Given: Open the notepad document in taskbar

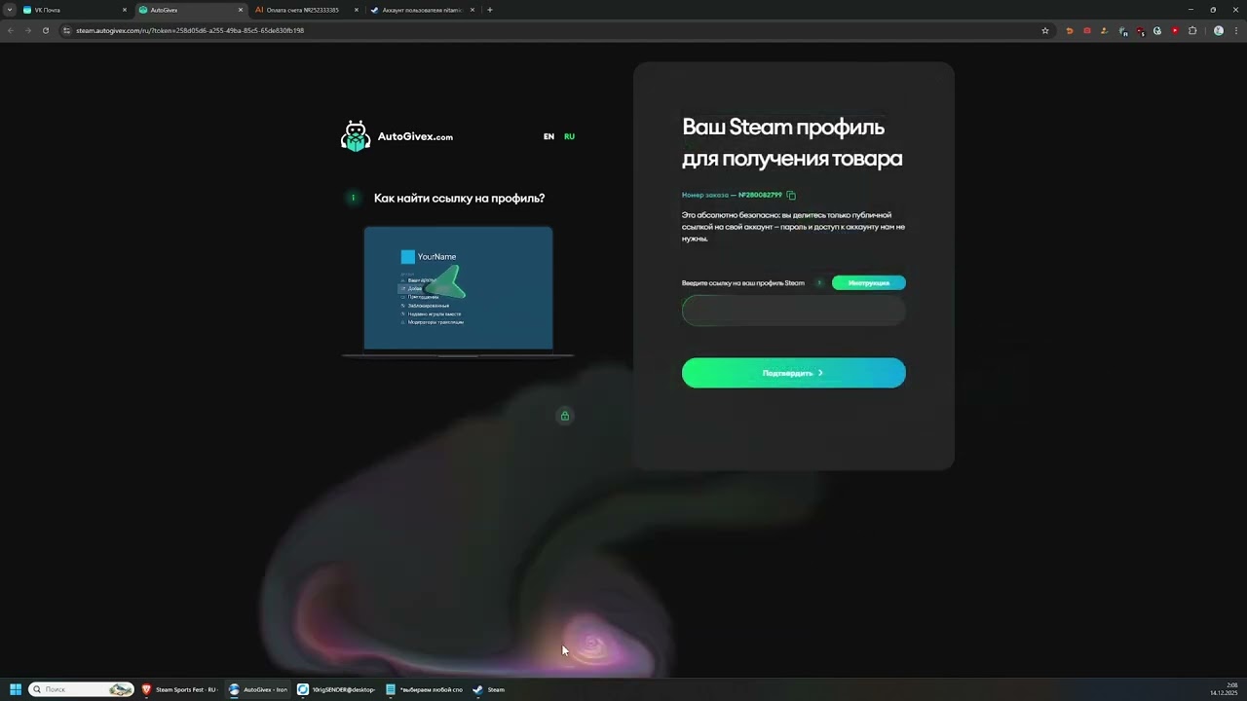Looking at the screenshot, I should pos(424,689).
